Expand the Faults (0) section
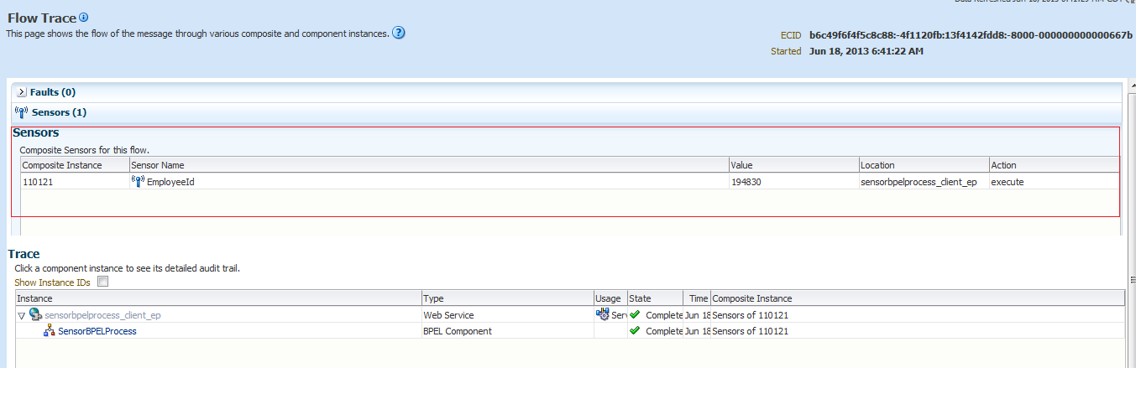 pyautogui.click(x=22, y=92)
